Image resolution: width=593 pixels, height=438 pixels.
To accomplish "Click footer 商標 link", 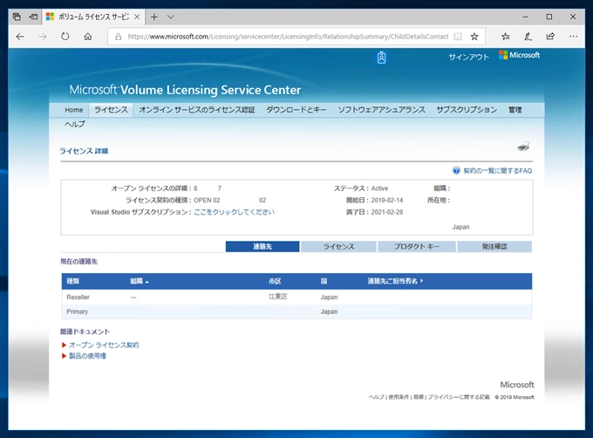I will click(419, 397).
